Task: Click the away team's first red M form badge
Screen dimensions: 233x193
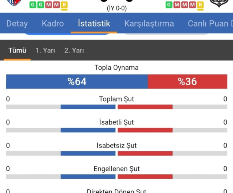Action: click(177, 5)
